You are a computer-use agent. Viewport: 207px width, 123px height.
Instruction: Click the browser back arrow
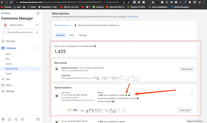click(2, 2)
